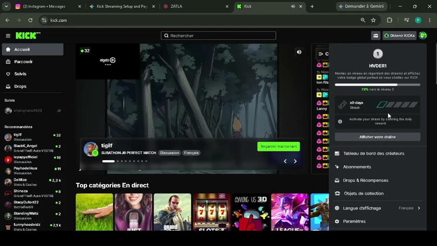Screen dimensions: 437x246
Task: Open League of Legends category thumbnail
Action: click(x=290, y=212)
